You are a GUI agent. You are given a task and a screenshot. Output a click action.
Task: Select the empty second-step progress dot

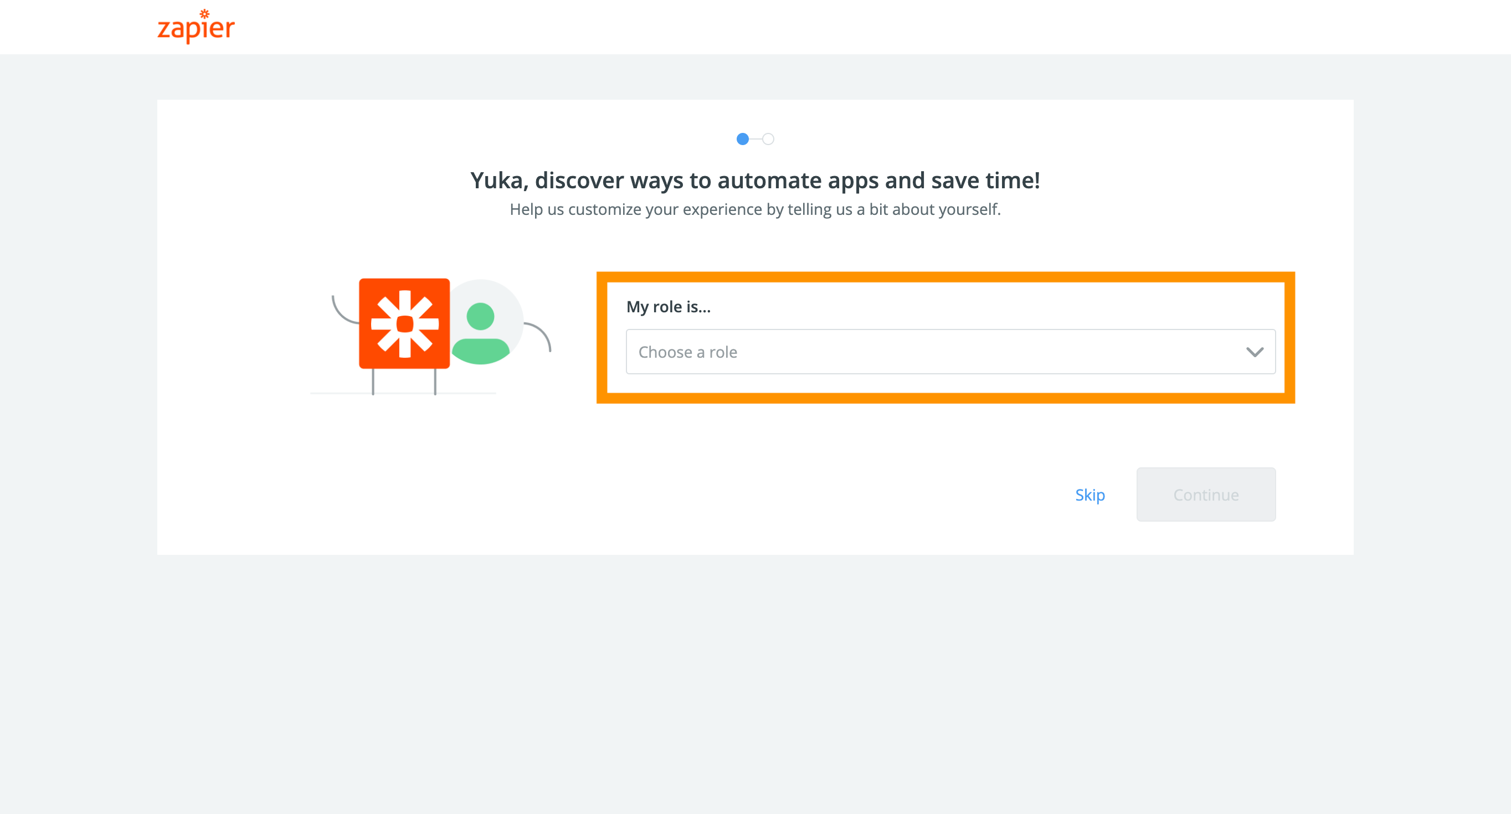(x=768, y=139)
